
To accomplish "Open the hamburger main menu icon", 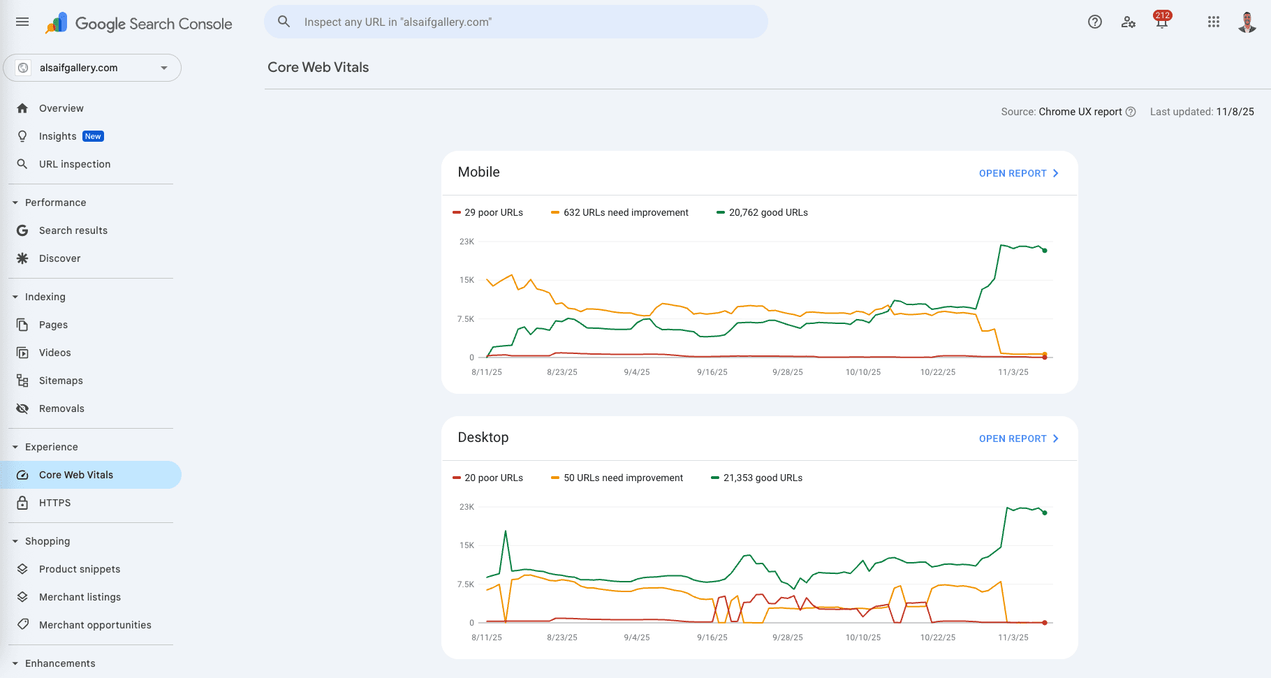I will coord(22,22).
